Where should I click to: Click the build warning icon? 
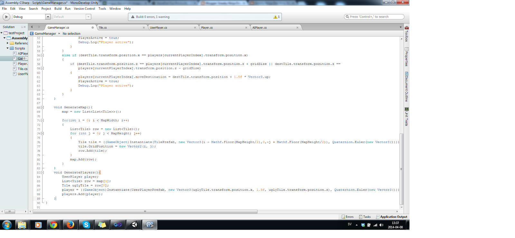(x=275, y=17)
